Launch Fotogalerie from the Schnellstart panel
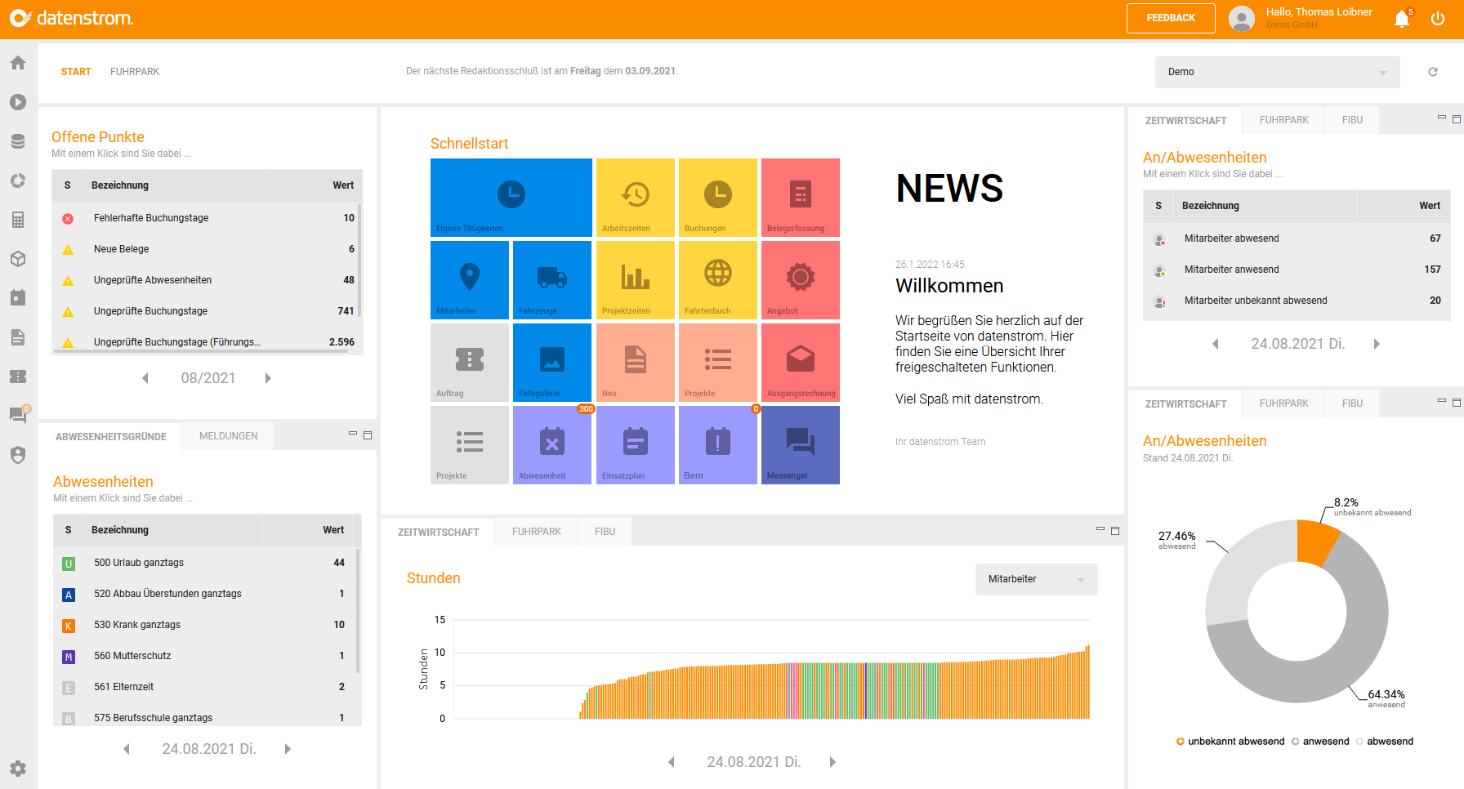1464x789 pixels. tap(551, 362)
